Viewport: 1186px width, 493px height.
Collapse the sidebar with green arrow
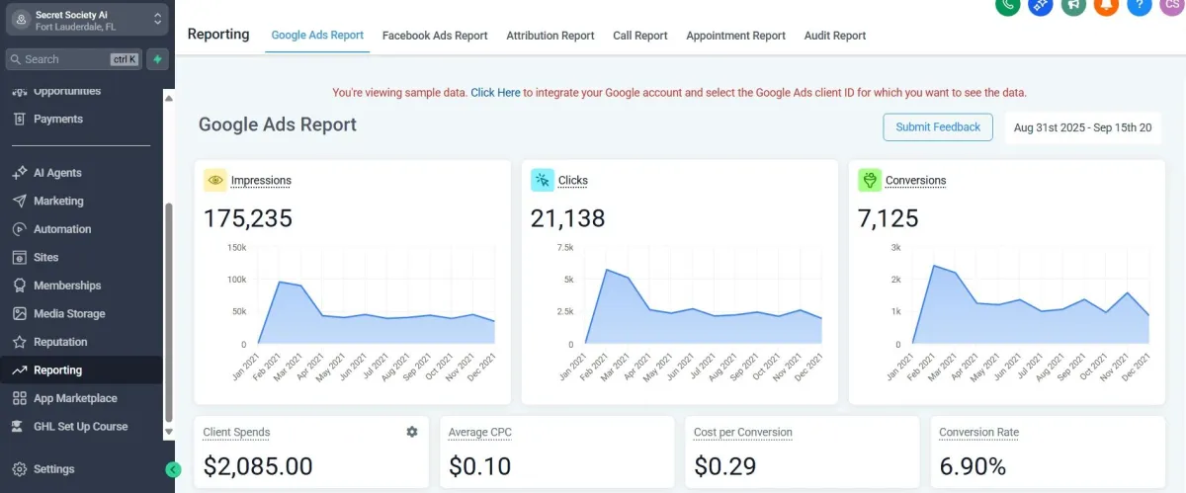(173, 469)
